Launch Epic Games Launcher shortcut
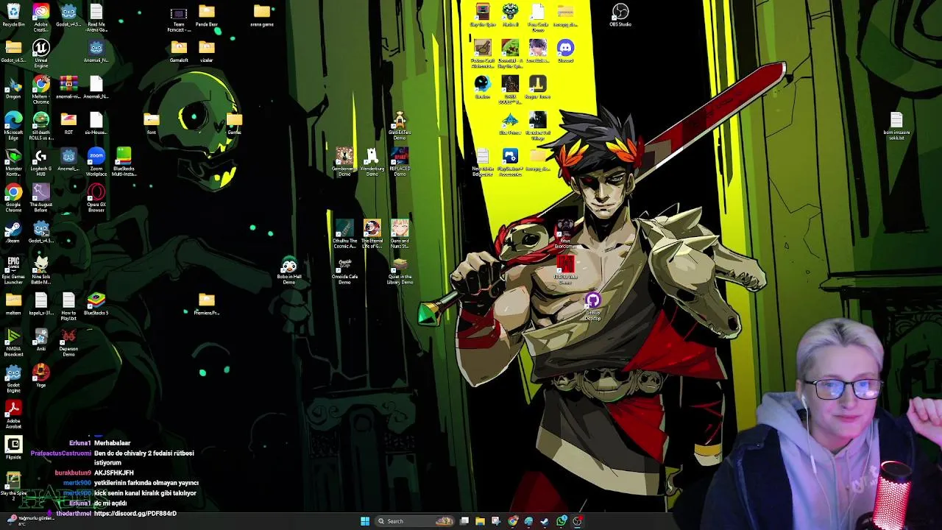This screenshot has width=942, height=530. [13, 270]
